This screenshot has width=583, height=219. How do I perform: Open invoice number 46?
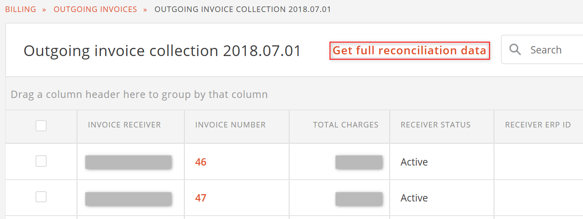(201, 162)
